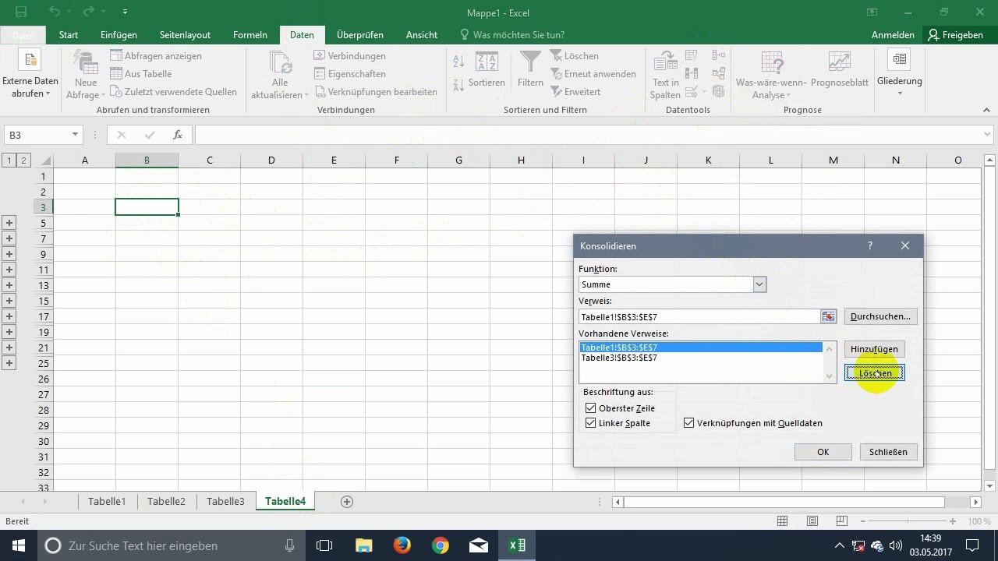This screenshot has width=998, height=561.
Task: Open Firefox from the taskbar
Action: [402, 545]
